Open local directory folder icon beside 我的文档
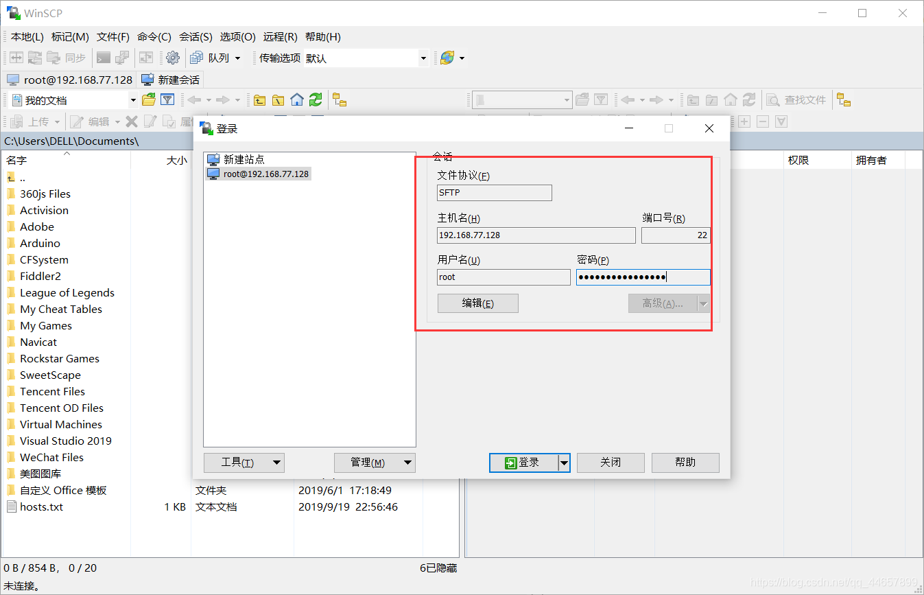The height and width of the screenshot is (595, 924). (x=149, y=100)
